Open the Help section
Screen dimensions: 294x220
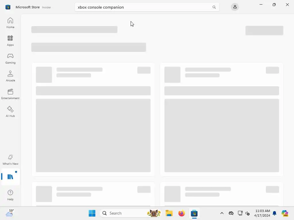coord(10,195)
